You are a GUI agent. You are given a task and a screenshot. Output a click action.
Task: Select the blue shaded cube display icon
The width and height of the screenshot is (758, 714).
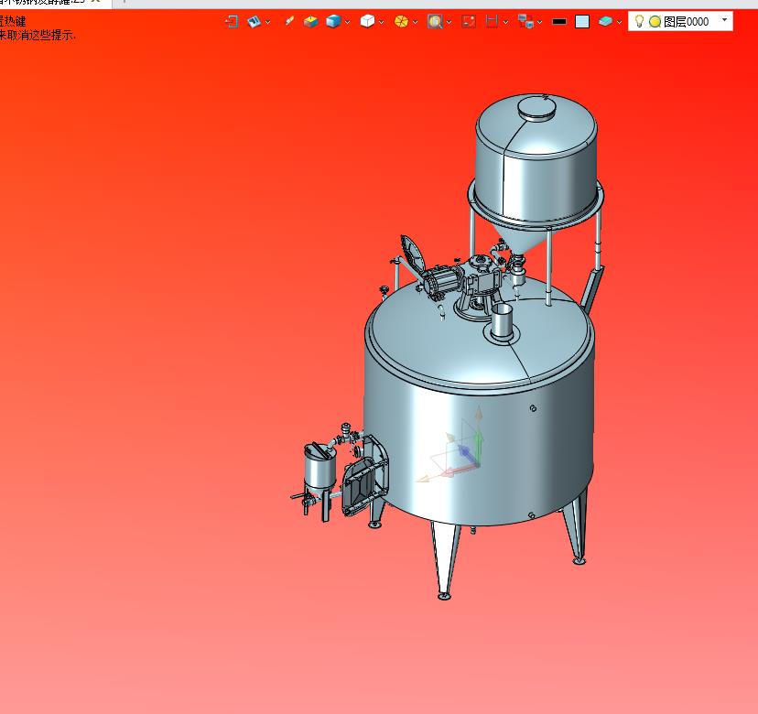pyautogui.click(x=333, y=21)
